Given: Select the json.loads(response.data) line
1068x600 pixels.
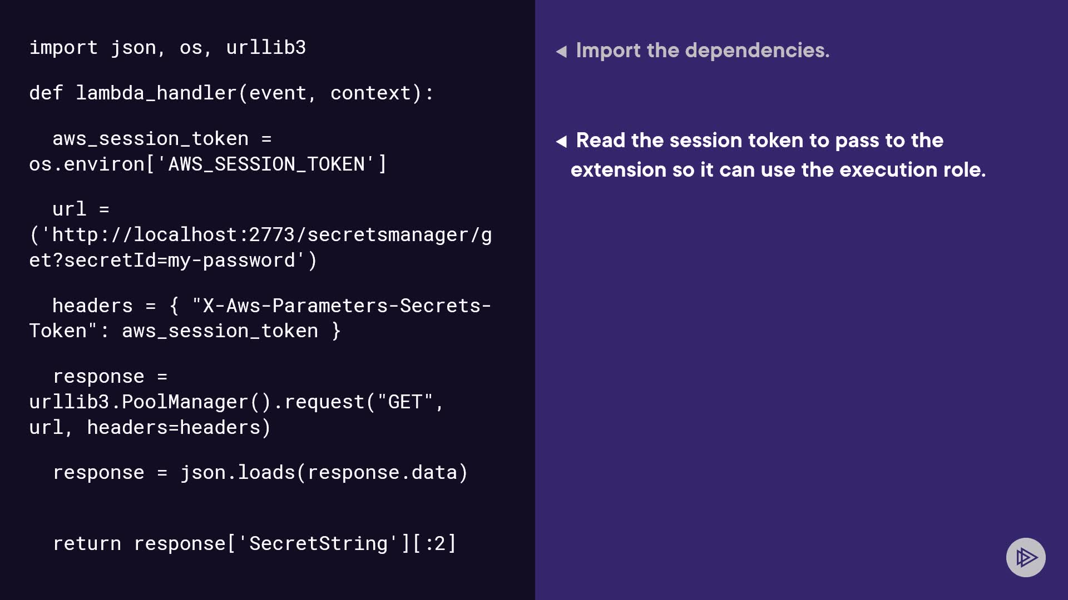Looking at the screenshot, I should 260,473.
